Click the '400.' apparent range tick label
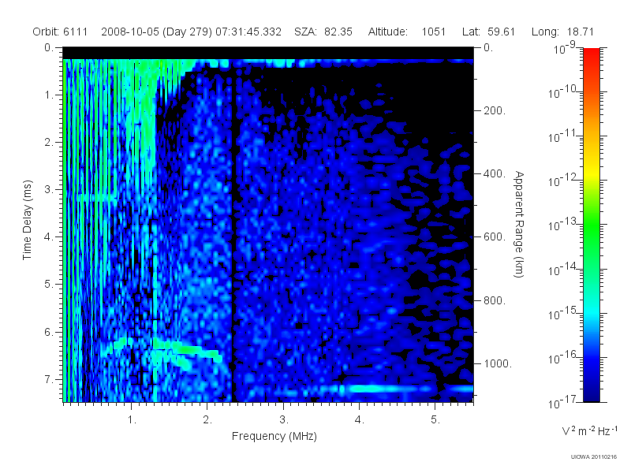Screen dimensions: 631x473 [495, 173]
